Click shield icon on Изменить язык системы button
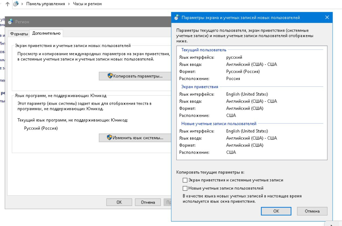This screenshot has height=226, width=342. click(x=110, y=138)
